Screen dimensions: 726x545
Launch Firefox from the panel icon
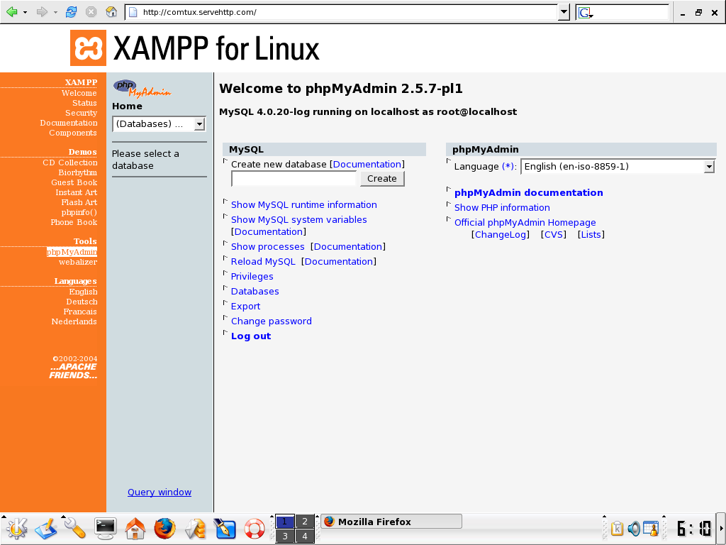click(164, 528)
